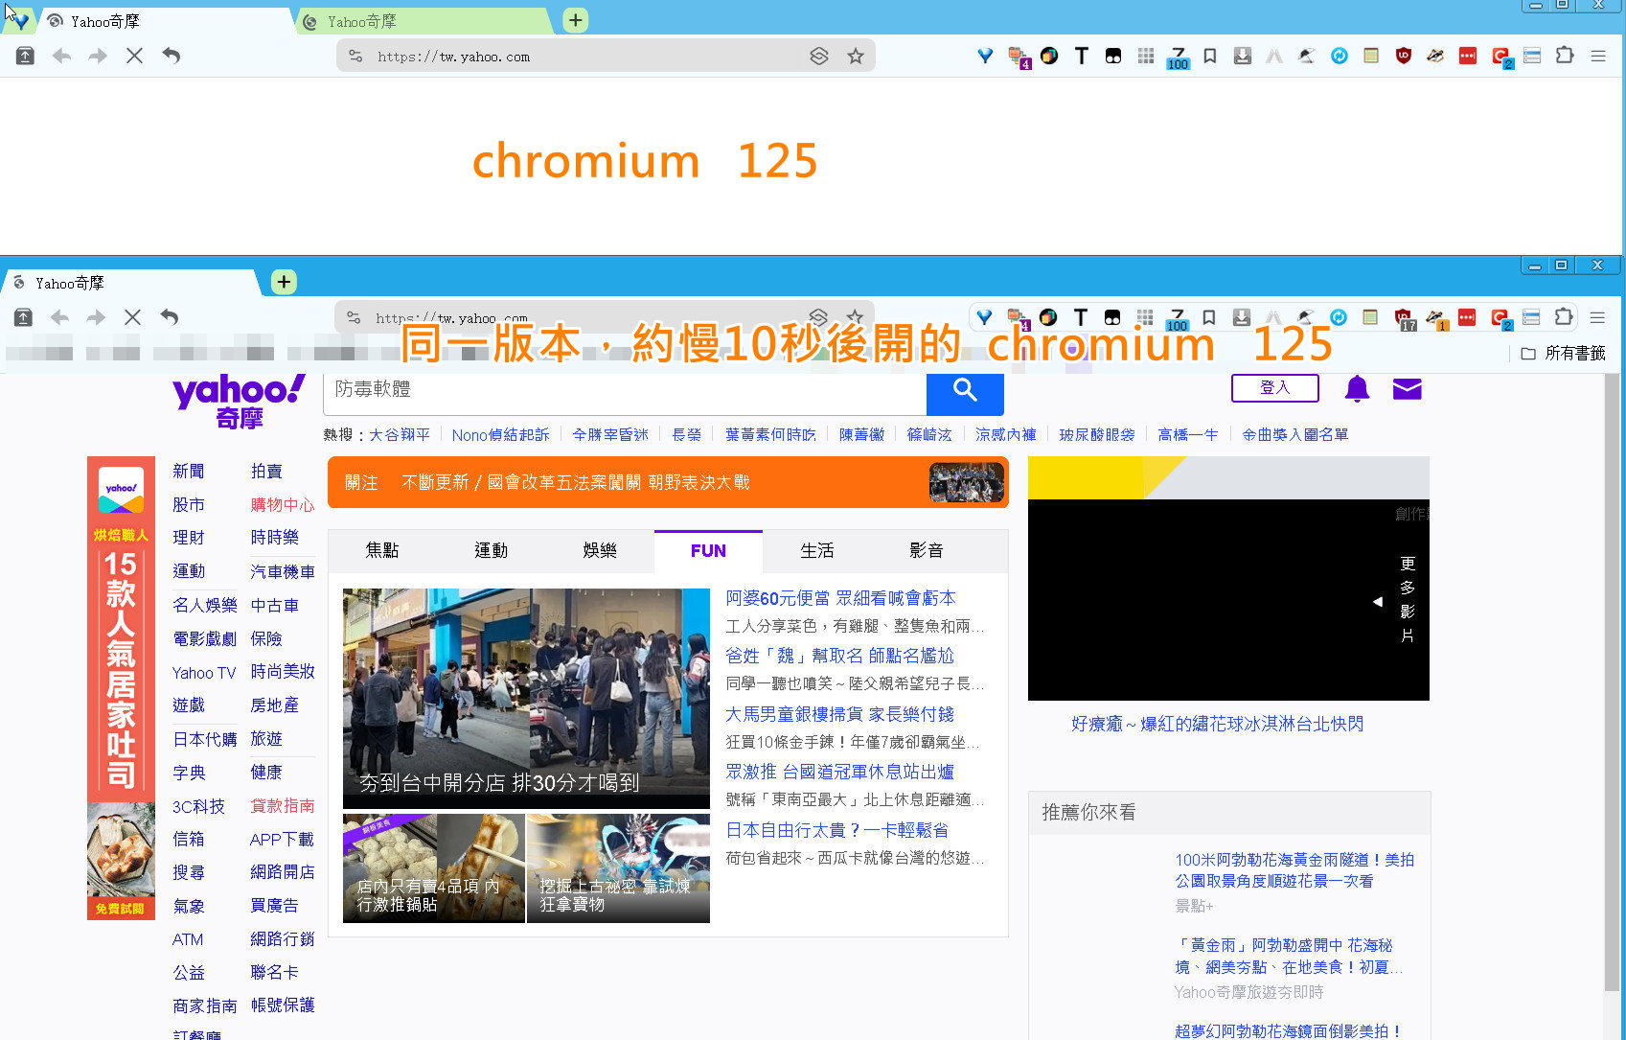Click the blue sync circle extension in top window
Image resolution: width=1626 pixels, height=1040 pixels.
tap(1340, 56)
